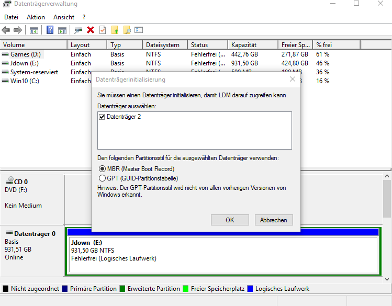Open the ? help menu
The image size is (392, 306).
tap(84, 17)
